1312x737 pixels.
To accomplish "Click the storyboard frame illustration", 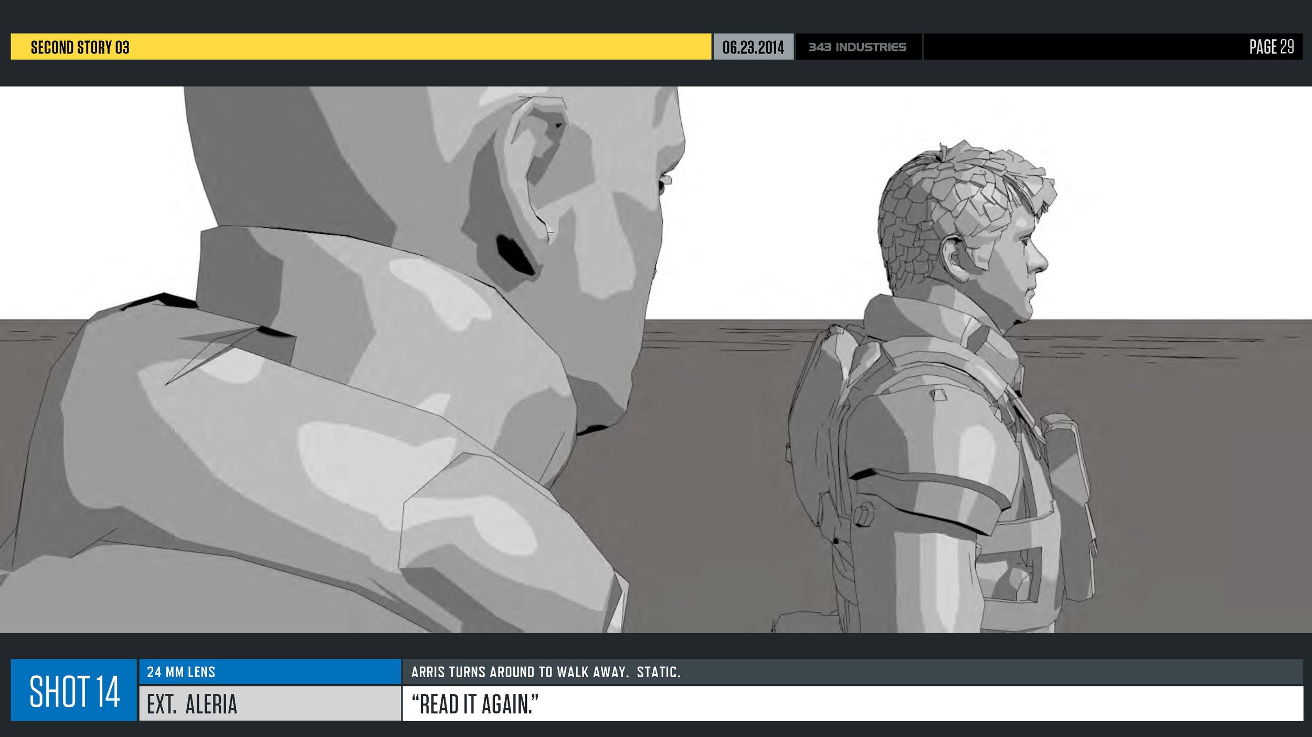I will pos(656,360).
